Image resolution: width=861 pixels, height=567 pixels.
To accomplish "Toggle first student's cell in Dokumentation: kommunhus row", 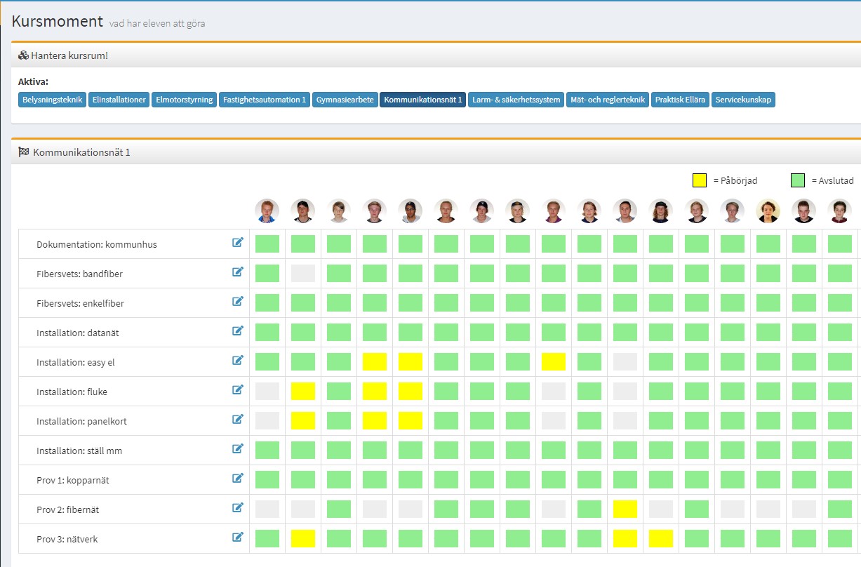I will point(267,244).
